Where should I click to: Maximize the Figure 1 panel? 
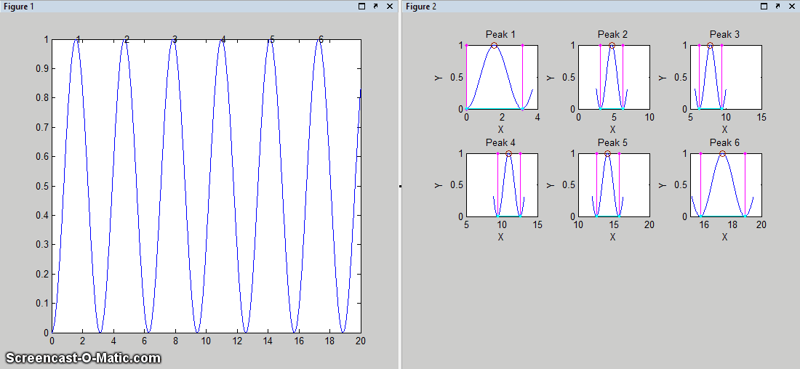[x=361, y=6]
